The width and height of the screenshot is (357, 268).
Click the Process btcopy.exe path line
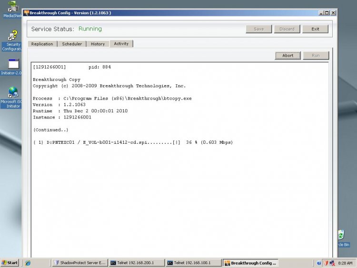tap(112, 99)
